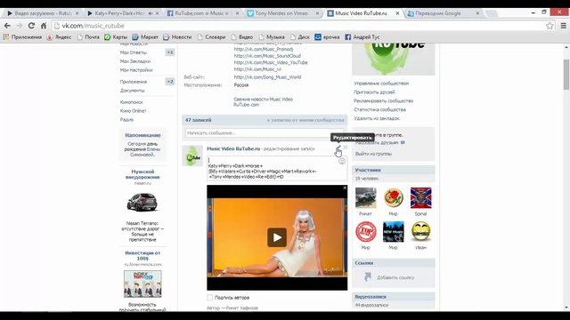Play the Katy Perry video

(277, 237)
